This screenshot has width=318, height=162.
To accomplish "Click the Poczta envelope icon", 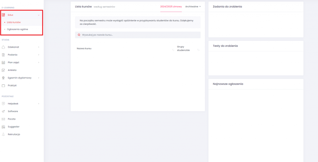I will point(3,119).
